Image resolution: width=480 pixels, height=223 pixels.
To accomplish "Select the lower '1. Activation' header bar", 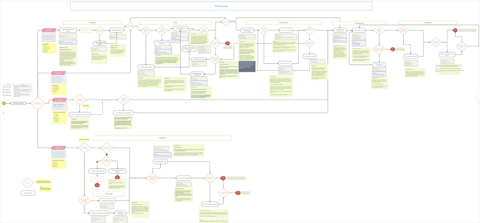I will coord(162,138).
